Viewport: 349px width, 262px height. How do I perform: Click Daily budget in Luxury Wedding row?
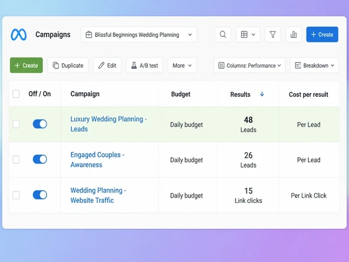coord(186,125)
